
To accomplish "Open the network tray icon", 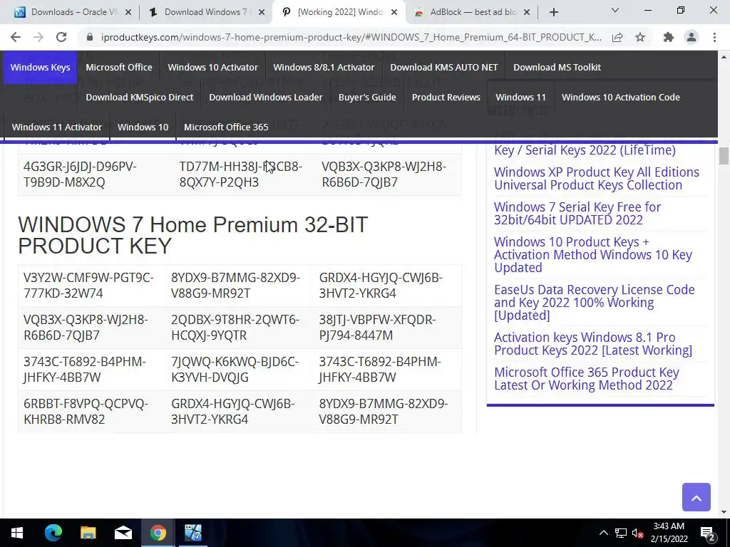I will (x=621, y=533).
